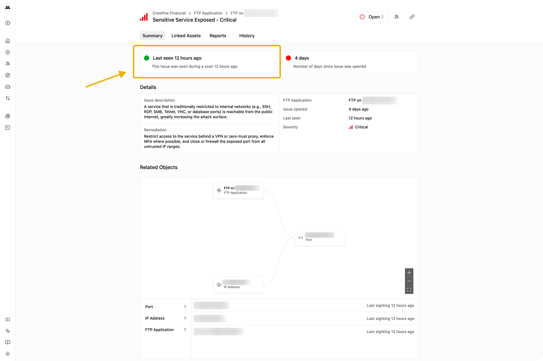
Task: Click the satellite icon next to Open
Action: click(397, 17)
